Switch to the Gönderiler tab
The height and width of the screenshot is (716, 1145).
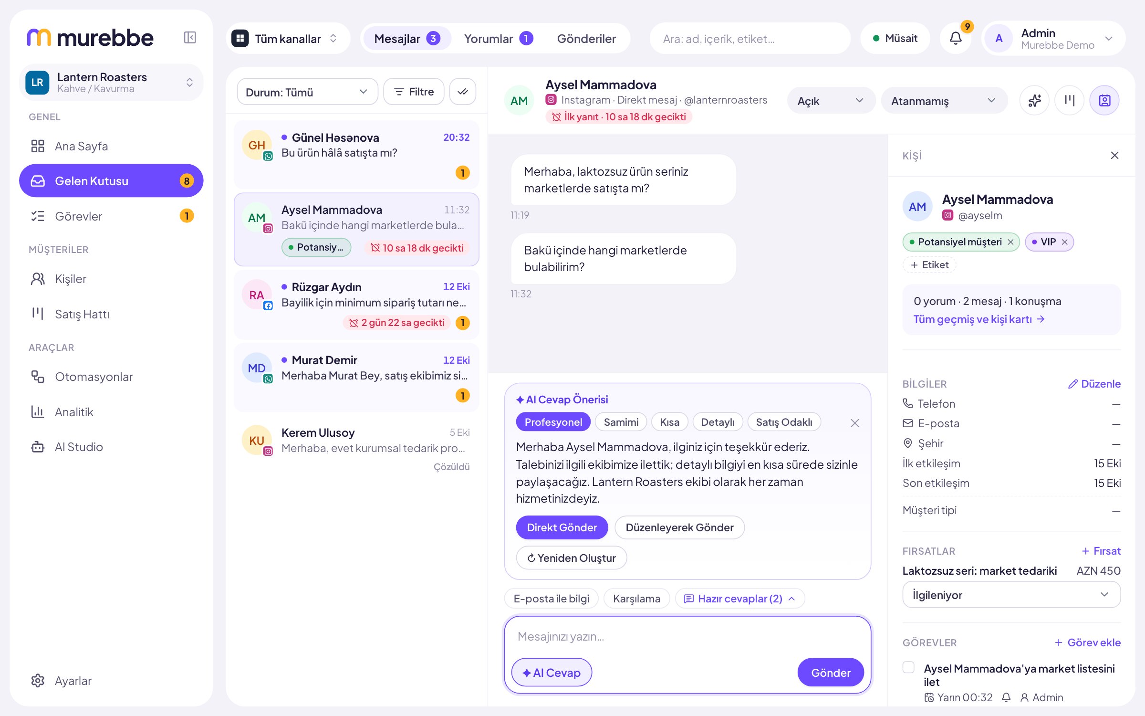click(586, 38)
